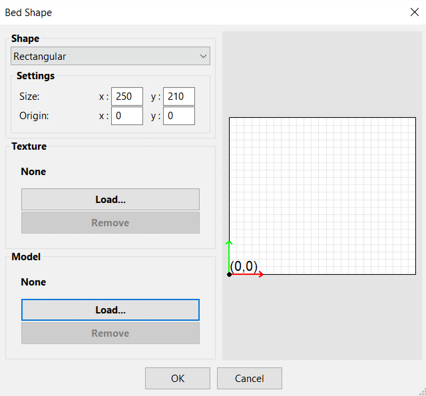The width and height of the screenshot is (426, 396).
Task: Select the Origin y input field
Action: tap(179, 116)
